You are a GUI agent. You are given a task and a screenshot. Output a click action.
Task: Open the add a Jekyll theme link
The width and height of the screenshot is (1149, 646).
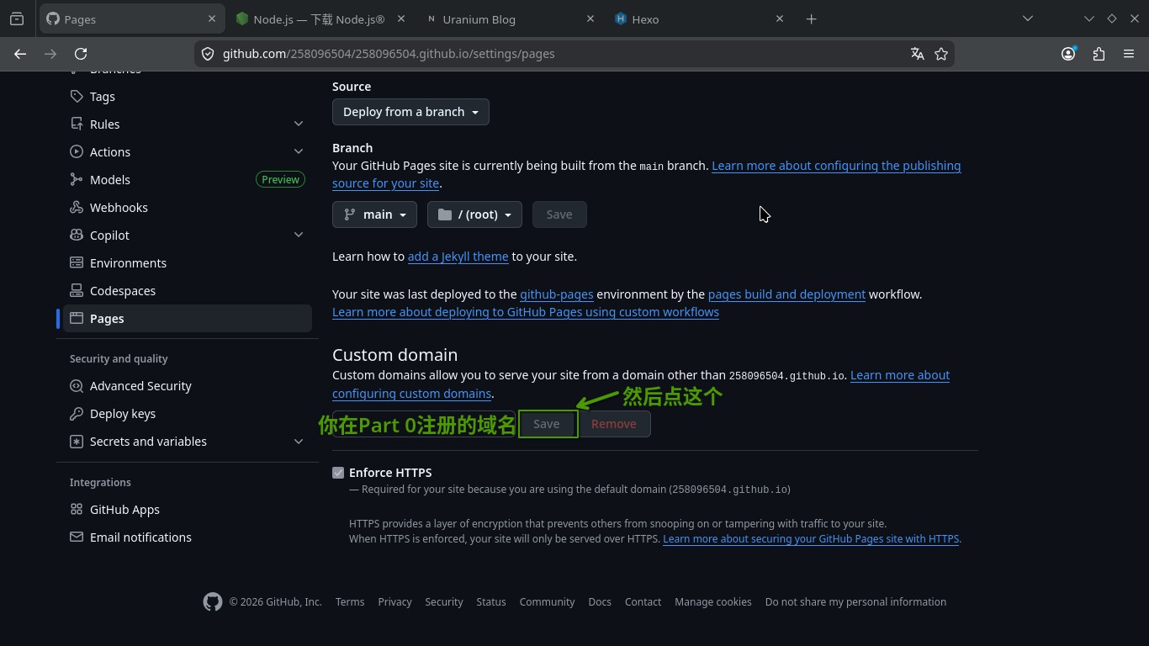pyautogui.click(x=458, y=257)
